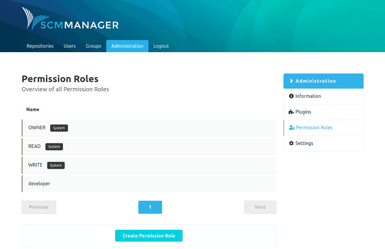Screen dimensions: 385x249
Task: Click the Next pagination button
Action: click(260, 207)
